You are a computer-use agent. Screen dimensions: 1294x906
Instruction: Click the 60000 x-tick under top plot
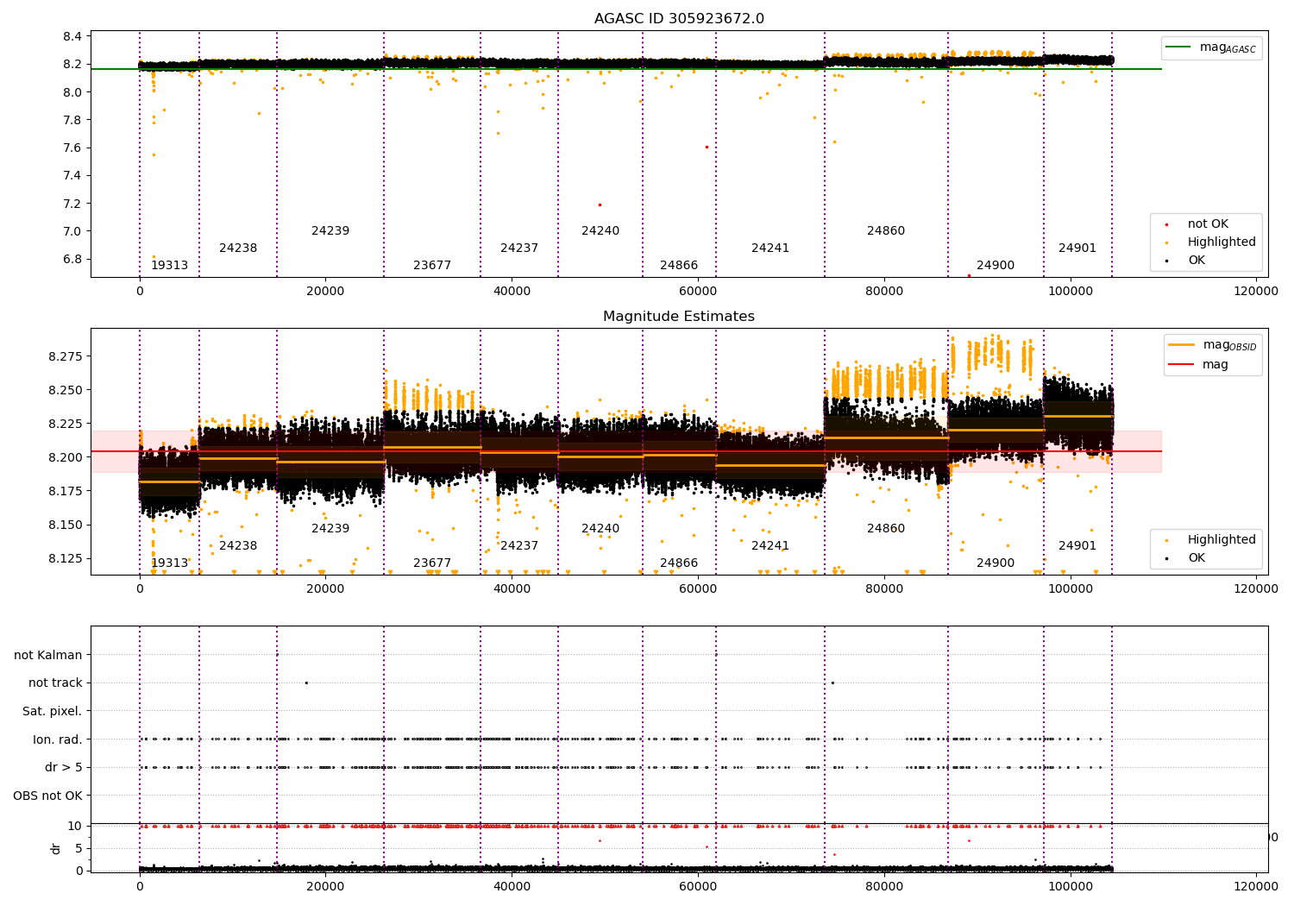(x=698, y=292)
